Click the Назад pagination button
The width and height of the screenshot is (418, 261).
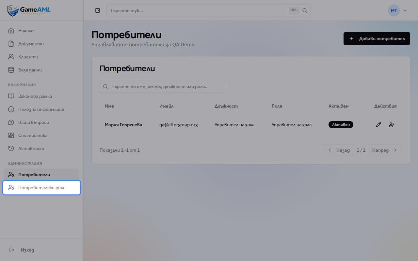[338, 150]
